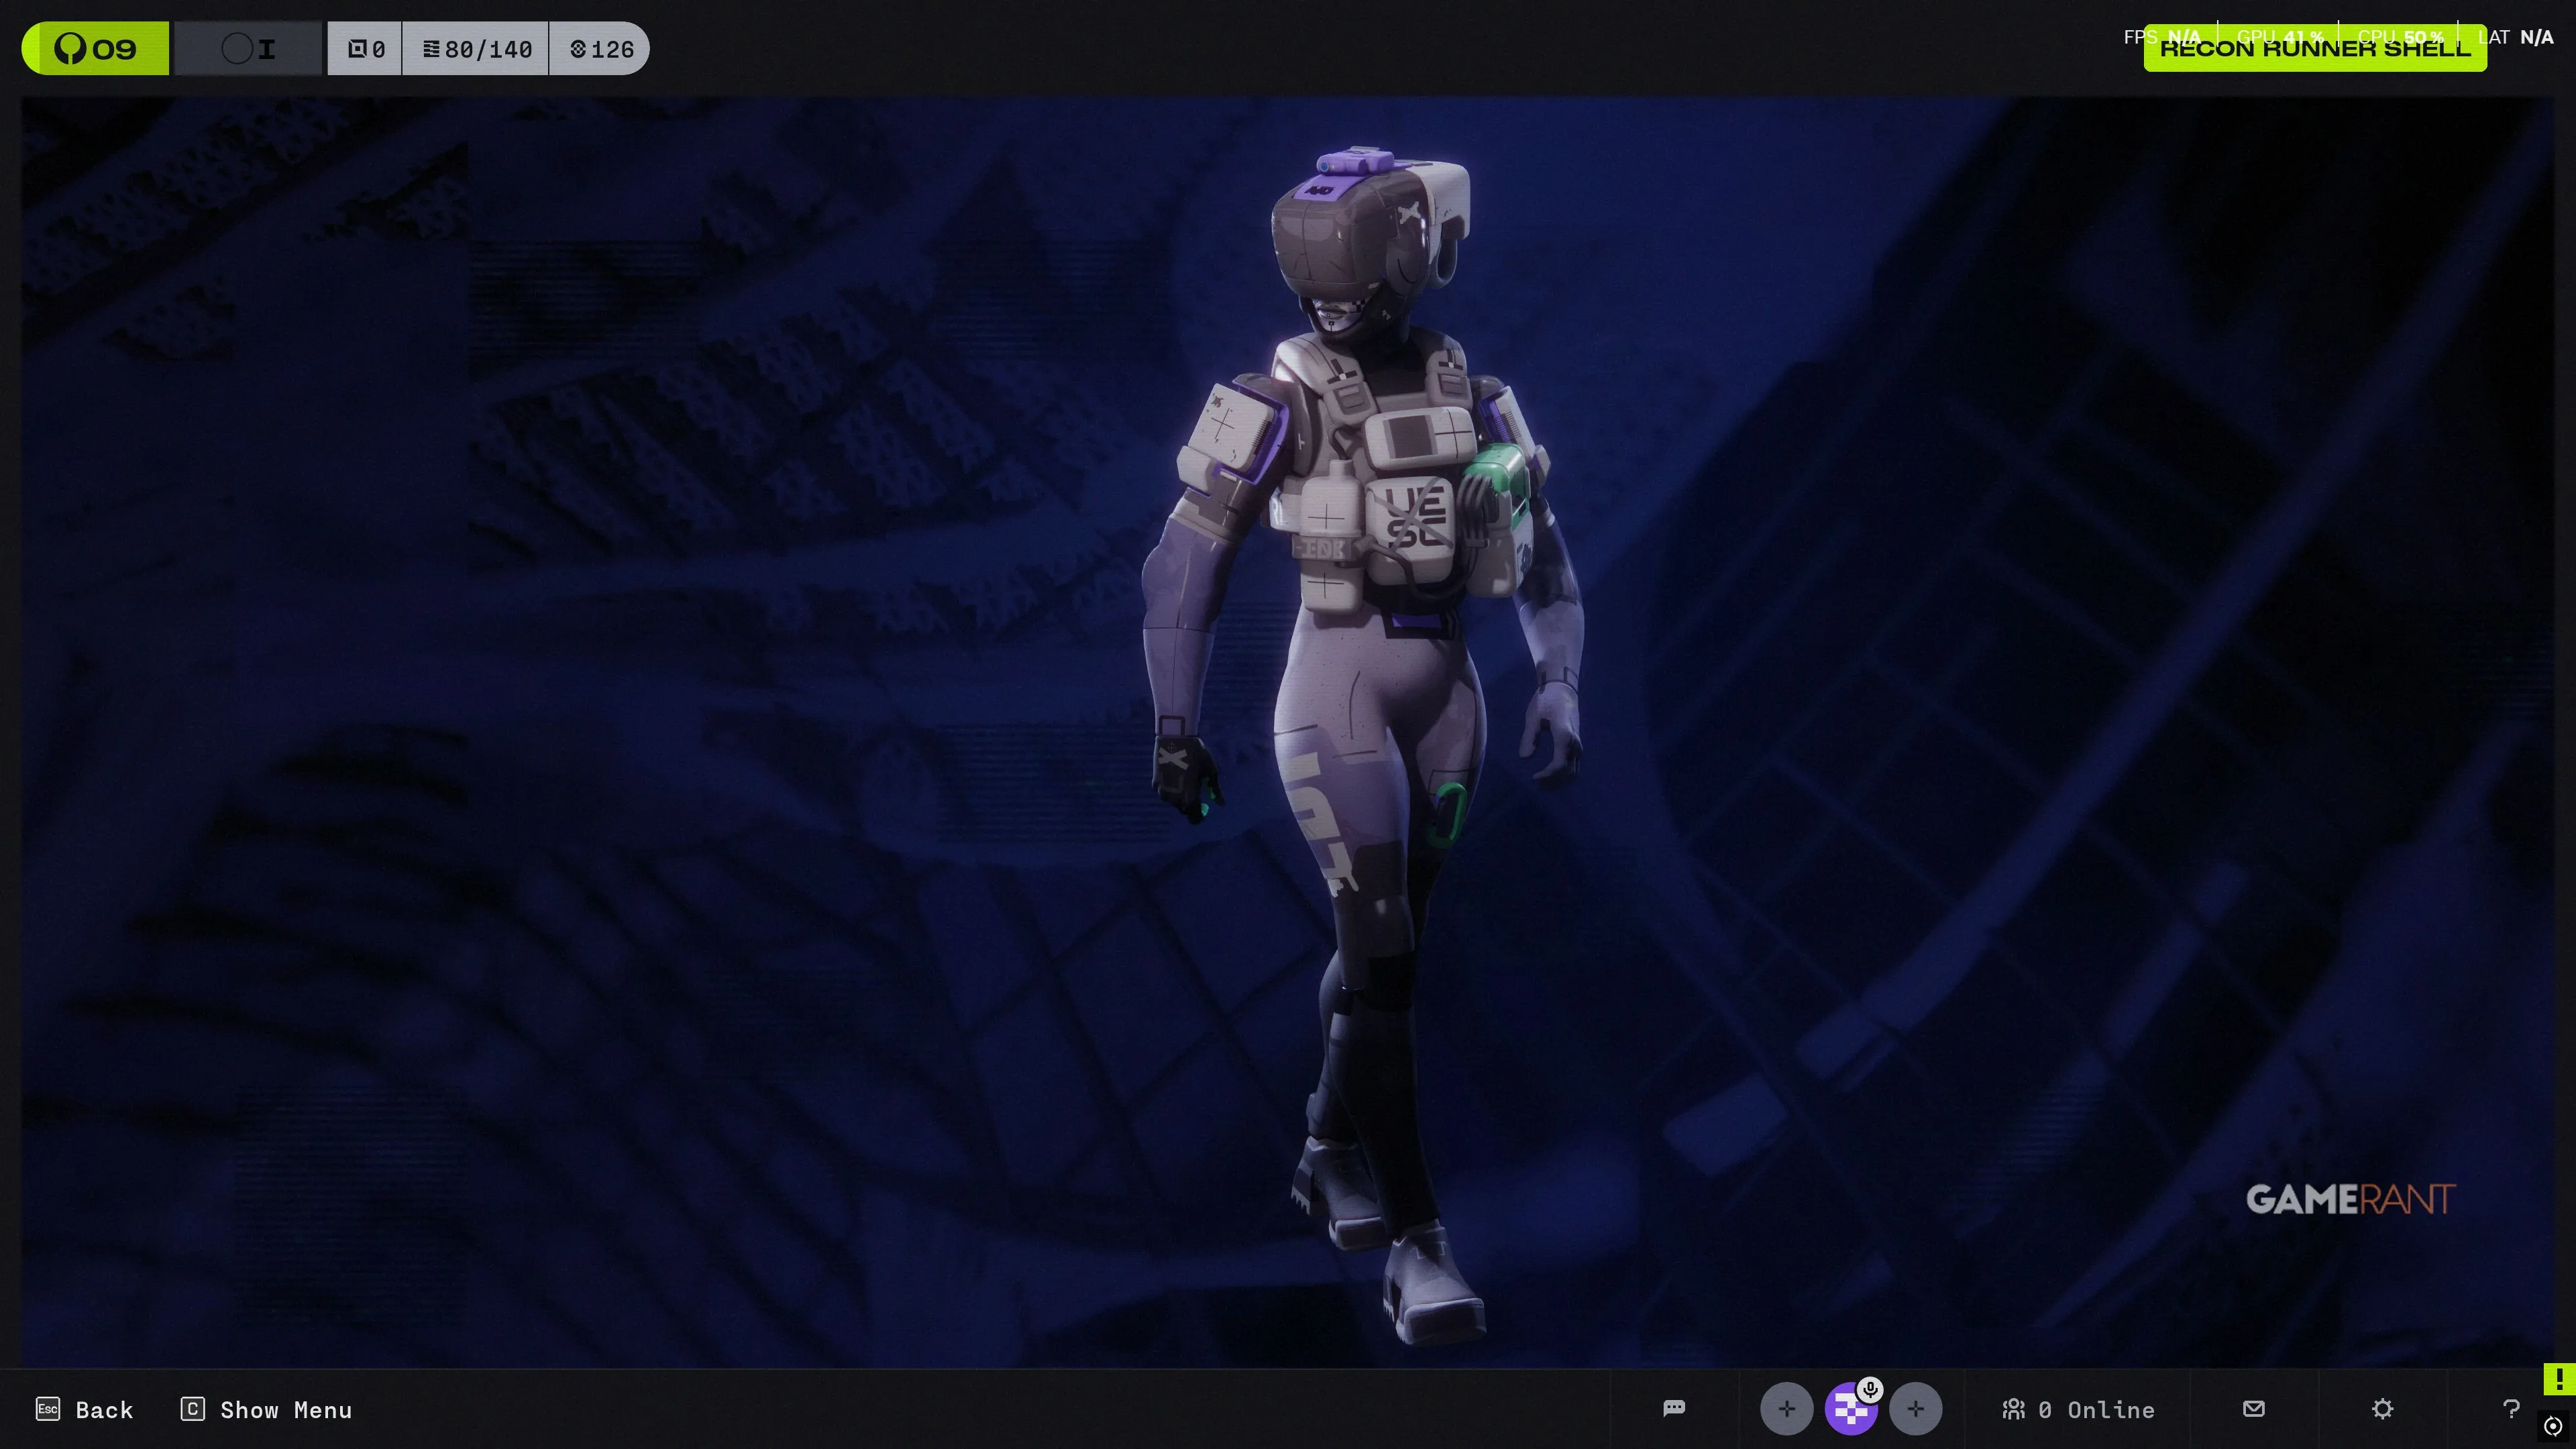This screenshot has height=1449, width=2576.
Task: Click the circular overlay icon in bottom corner
Action: coord(2553,1425)
